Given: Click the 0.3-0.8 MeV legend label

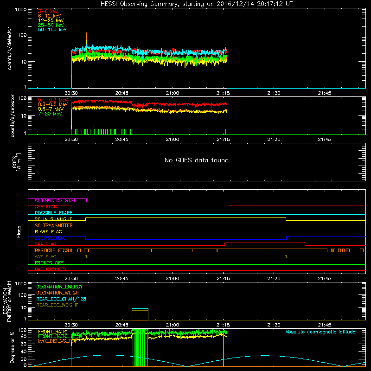Looking at the screenshot, I should click(x=53, y=105).
